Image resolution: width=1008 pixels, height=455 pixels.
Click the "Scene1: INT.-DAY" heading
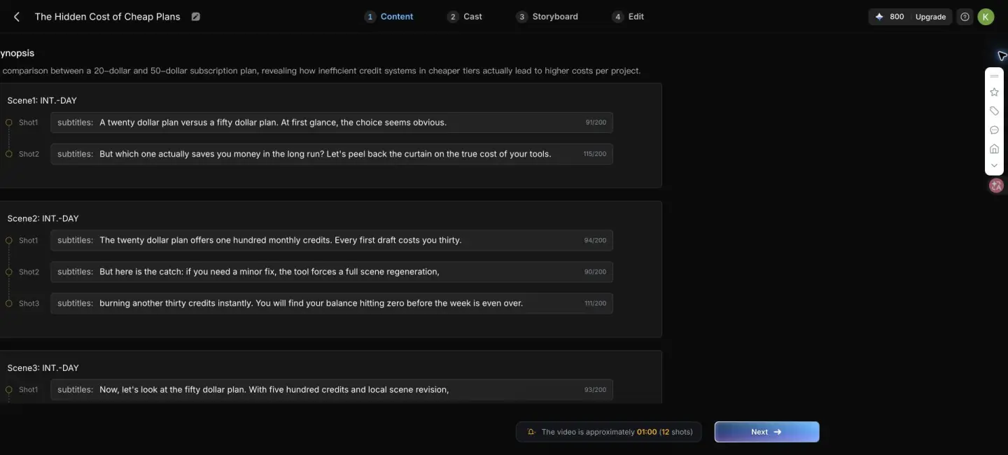[42, 101]
